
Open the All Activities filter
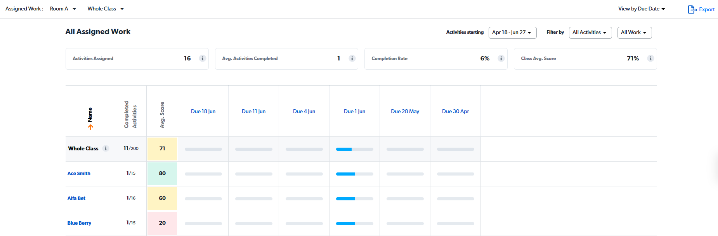(590, 33)
